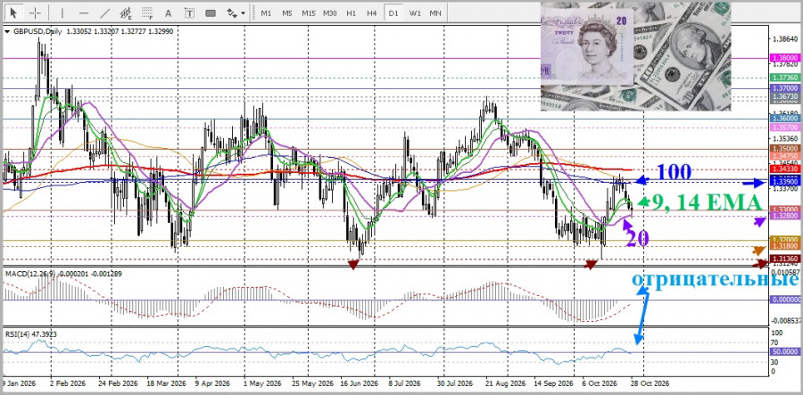Click the 25 May 2026 date label
Viewport: 803px width, 395px height.
(312, 383)
